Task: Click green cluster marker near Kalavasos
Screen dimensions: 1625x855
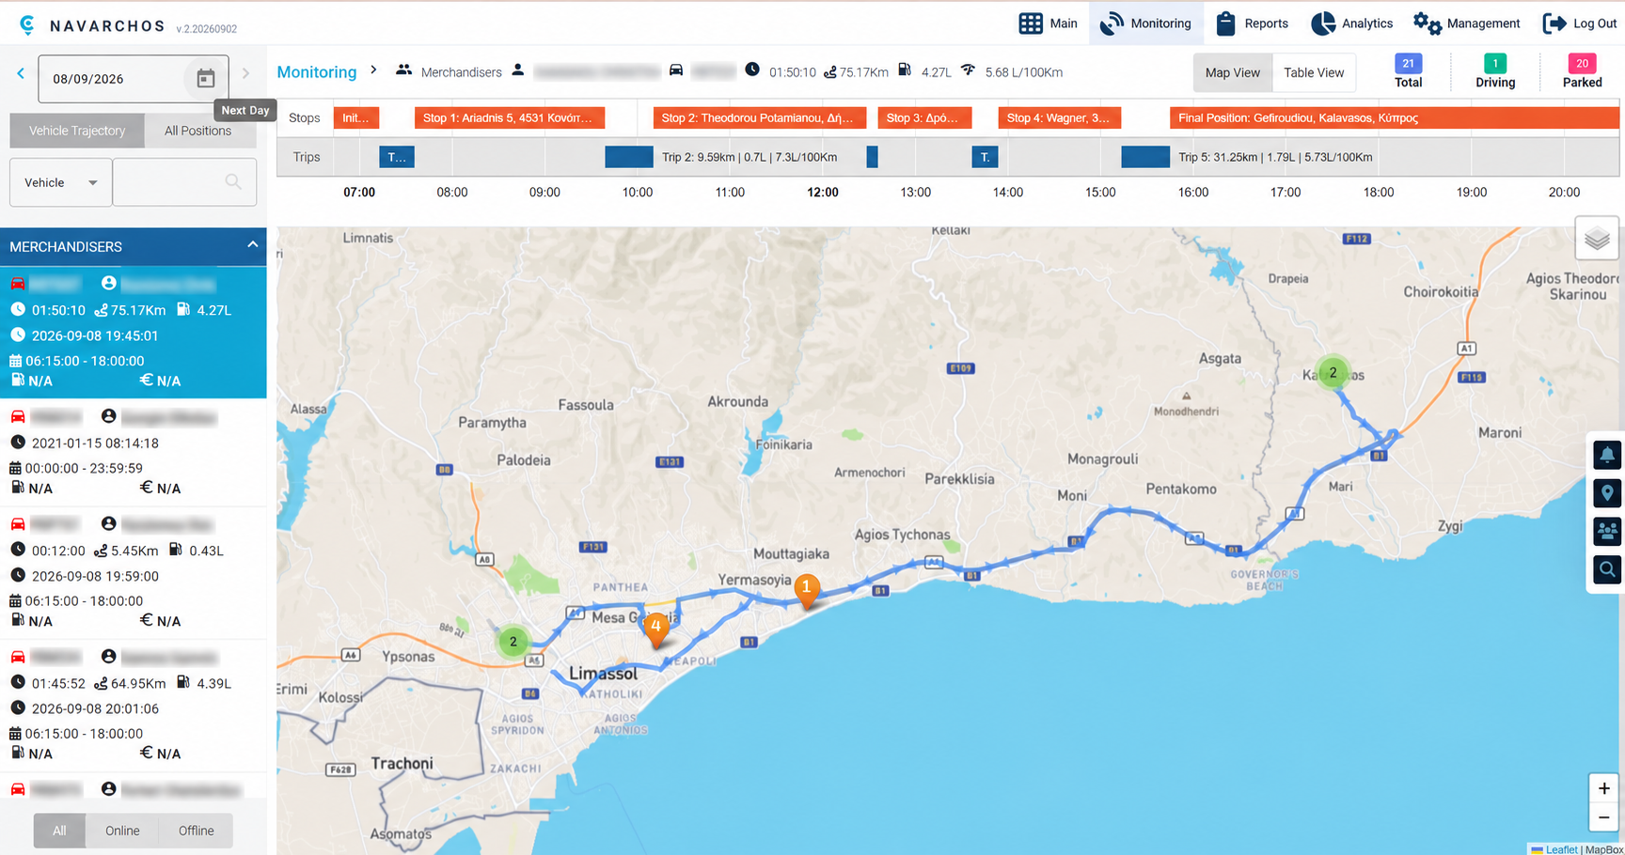Action: coord(1333,373)
